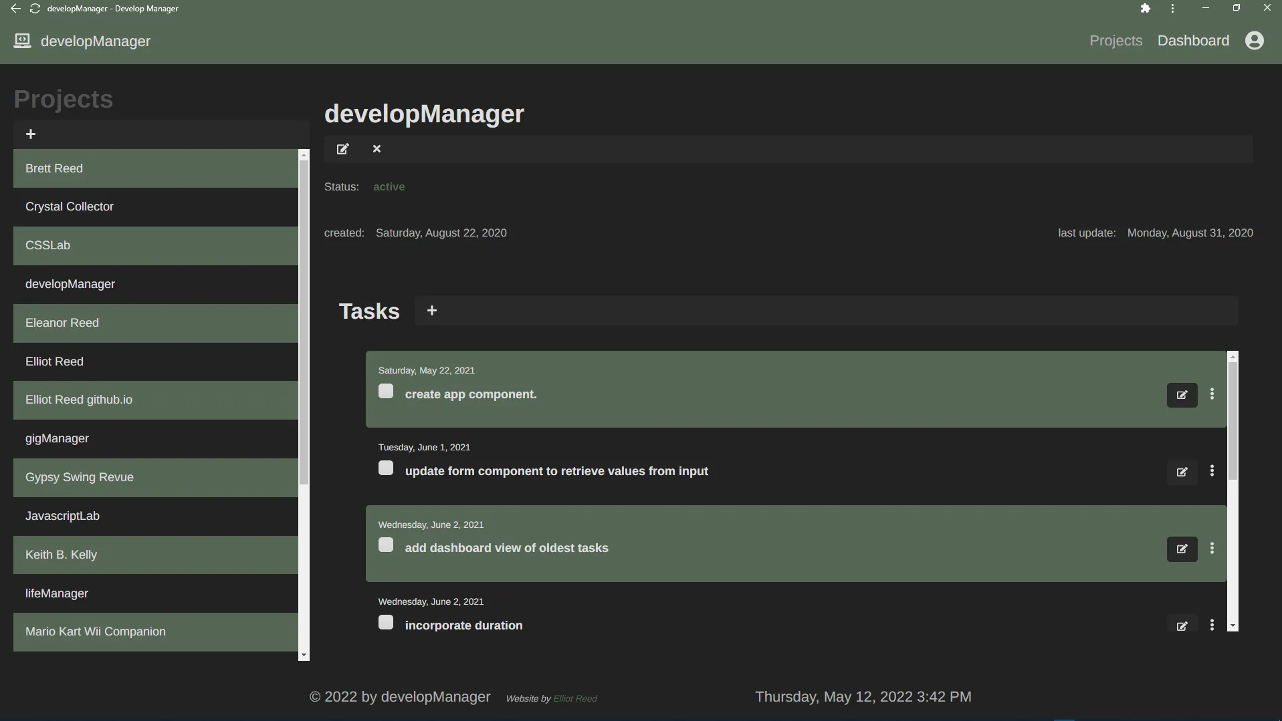This screenshot has width=1282, height=721.
Task: Open the browser three-dot menu
Action: [x=1172, y=8]
